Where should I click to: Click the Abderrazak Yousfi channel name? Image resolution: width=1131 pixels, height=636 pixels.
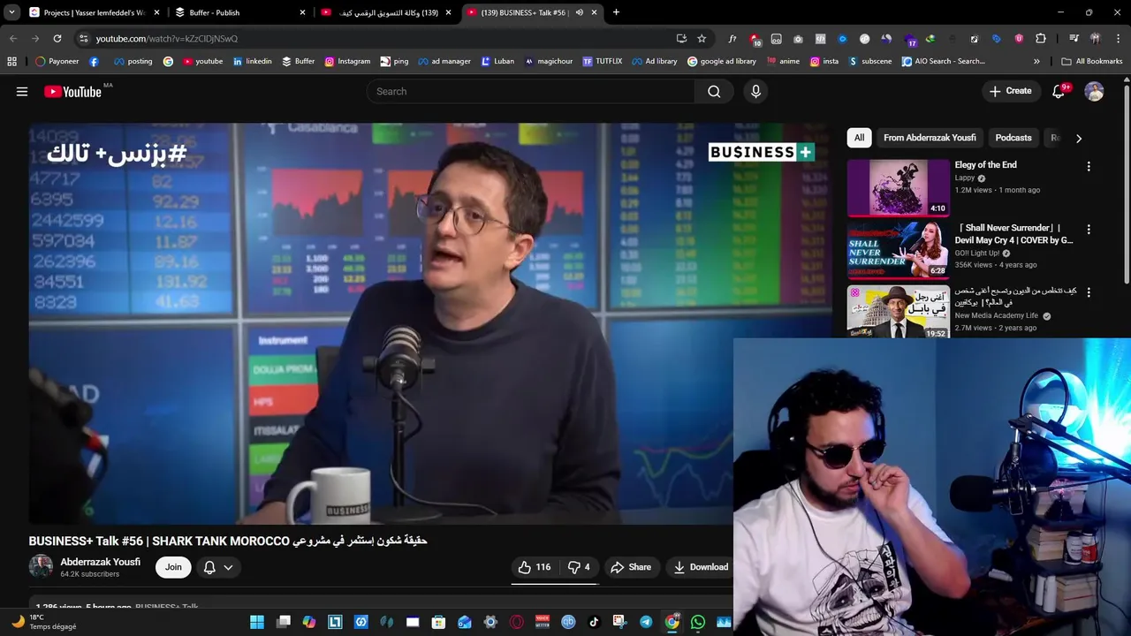click(x=100, y=562)
